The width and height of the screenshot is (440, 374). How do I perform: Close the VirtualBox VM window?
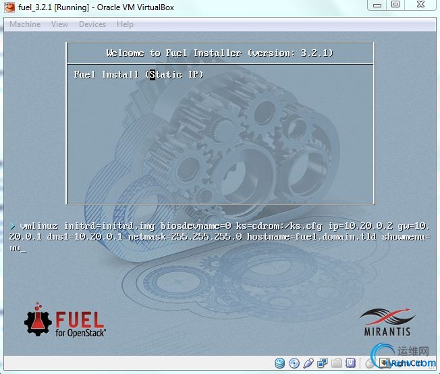420,5
